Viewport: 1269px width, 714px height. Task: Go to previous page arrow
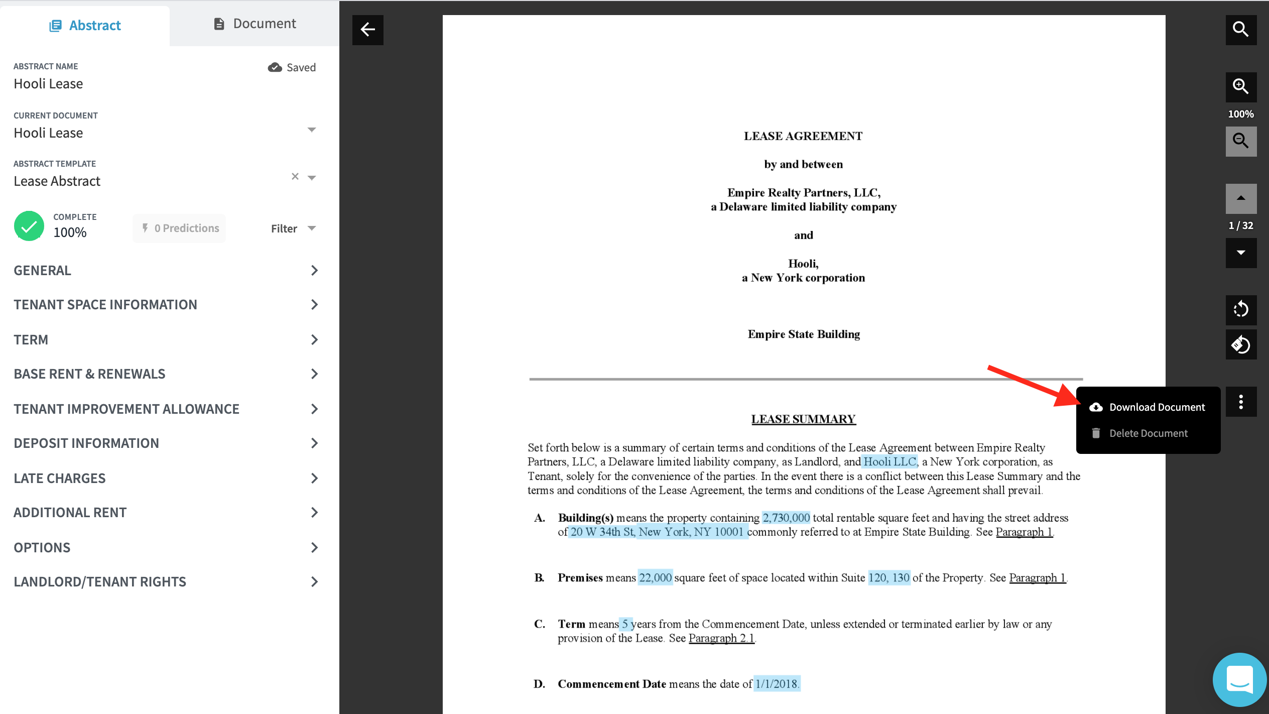1240,198
